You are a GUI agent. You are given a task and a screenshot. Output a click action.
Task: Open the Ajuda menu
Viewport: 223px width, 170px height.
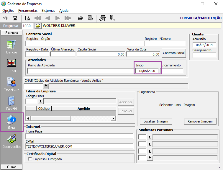pyautogui.click(x=64, y=11)
